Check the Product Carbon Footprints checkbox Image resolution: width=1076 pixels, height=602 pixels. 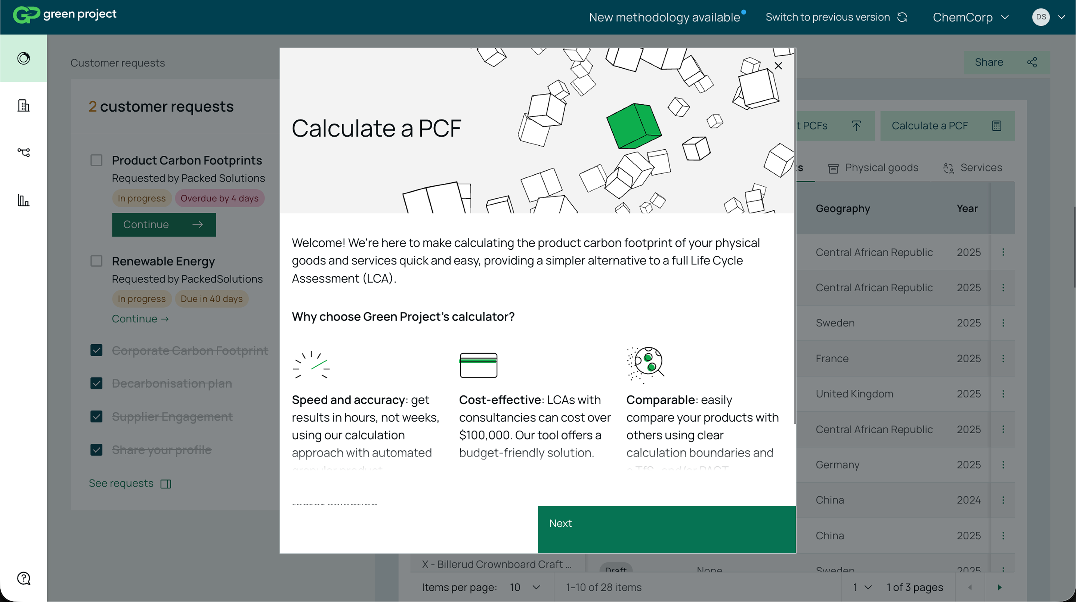click(x=96, y=160)
